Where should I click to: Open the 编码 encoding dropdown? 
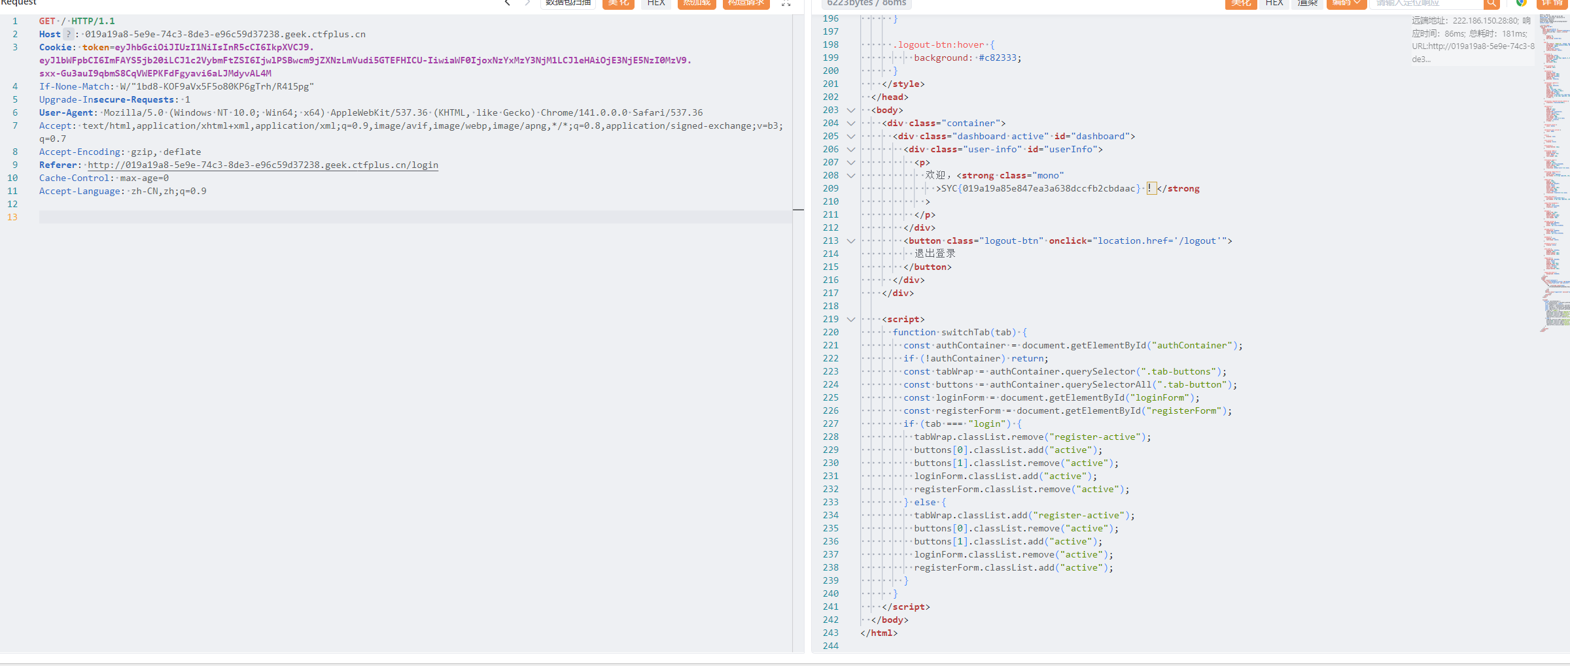[1346, 3]
